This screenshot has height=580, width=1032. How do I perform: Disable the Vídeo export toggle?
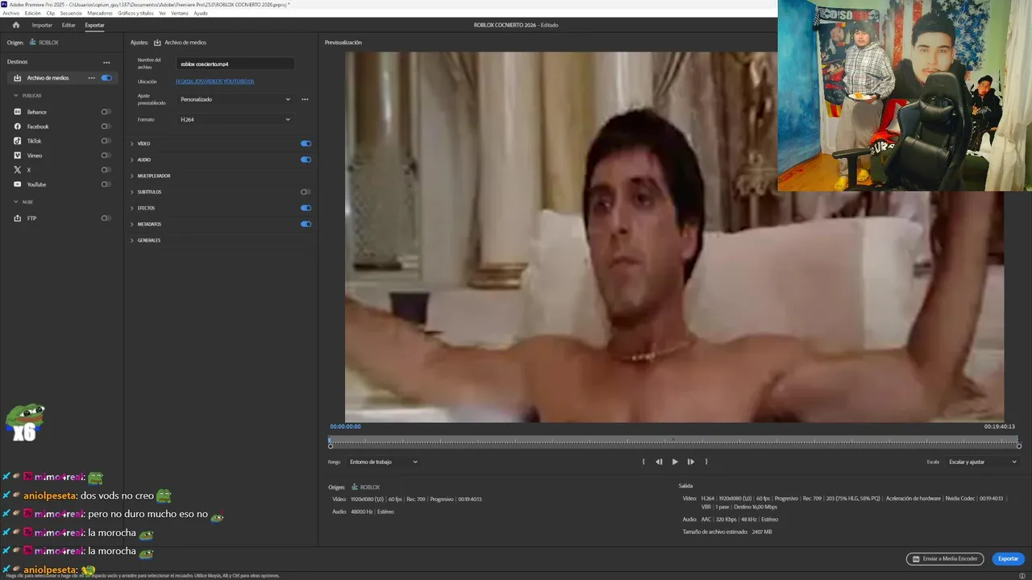(x=306, y=143)
